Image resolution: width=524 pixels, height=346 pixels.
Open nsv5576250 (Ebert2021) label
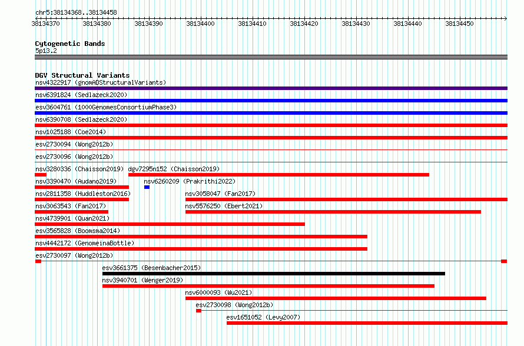224,206
